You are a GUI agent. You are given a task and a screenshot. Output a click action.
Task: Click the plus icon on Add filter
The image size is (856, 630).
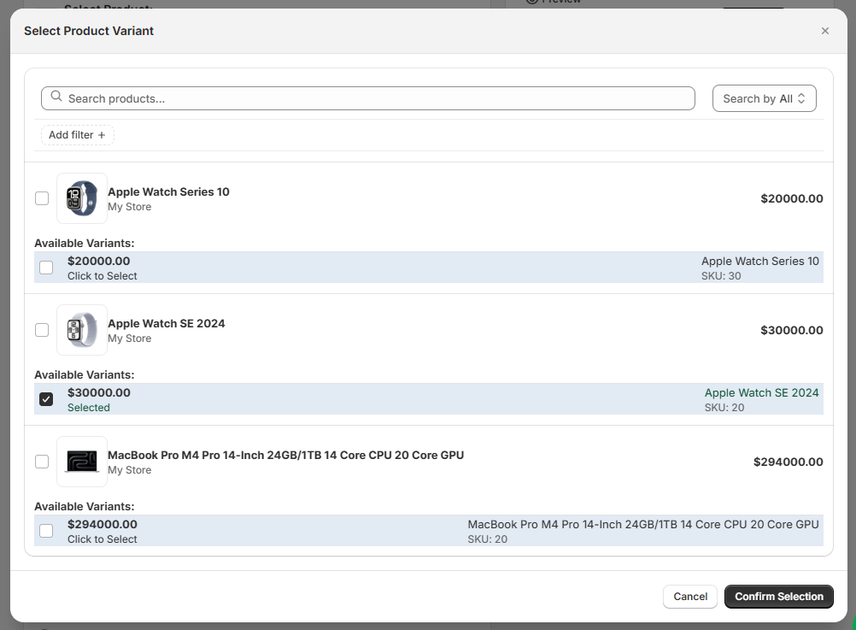pos(102,135)
